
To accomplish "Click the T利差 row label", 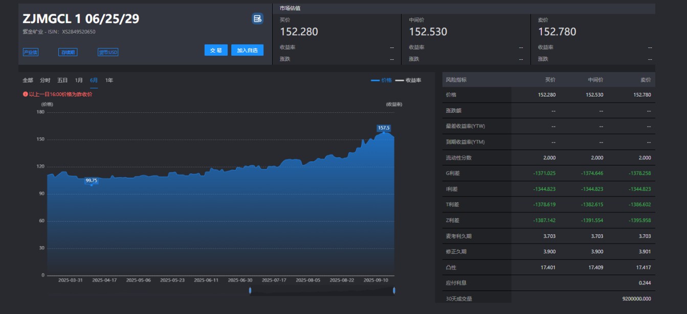I will pos(453,205).
